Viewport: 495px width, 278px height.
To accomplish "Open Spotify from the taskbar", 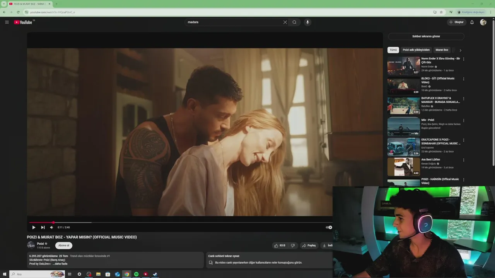I will click(136, 274).
